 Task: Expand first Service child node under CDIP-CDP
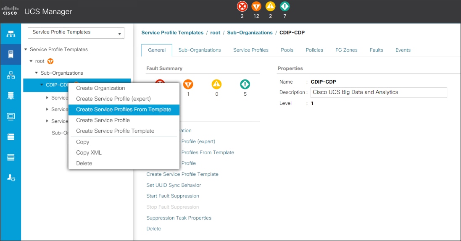coord(47,97)
